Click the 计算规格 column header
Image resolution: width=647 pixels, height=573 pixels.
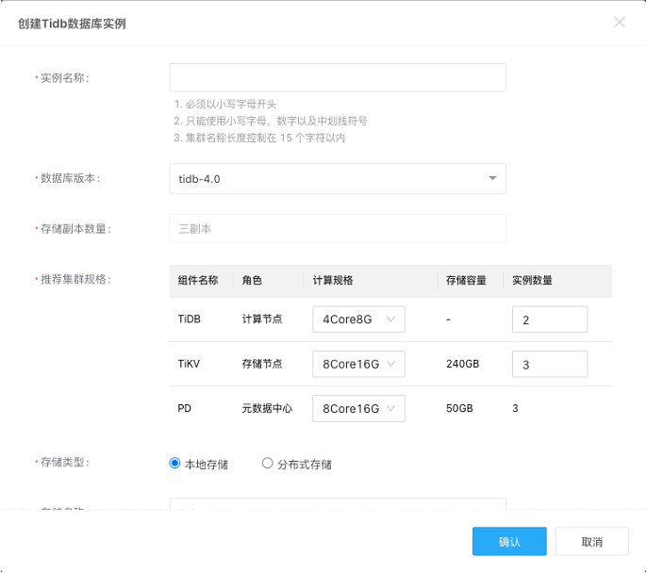tap(333, 280)
